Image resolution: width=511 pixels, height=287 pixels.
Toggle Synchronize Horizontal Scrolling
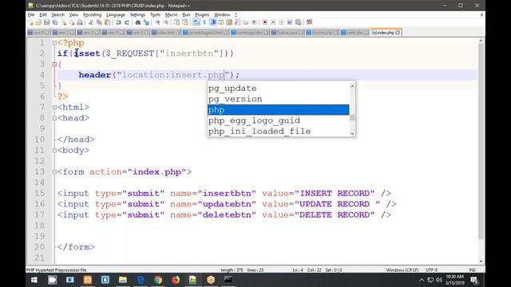pos(184,22)
